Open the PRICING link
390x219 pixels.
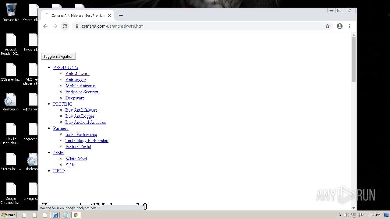[x=63, y=104]
